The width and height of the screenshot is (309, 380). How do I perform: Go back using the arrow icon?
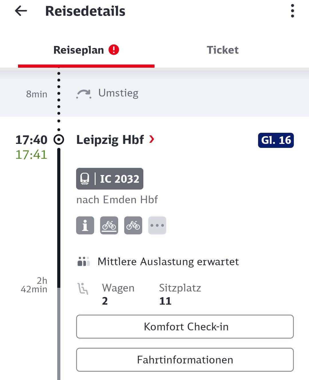tap(21, 11)
